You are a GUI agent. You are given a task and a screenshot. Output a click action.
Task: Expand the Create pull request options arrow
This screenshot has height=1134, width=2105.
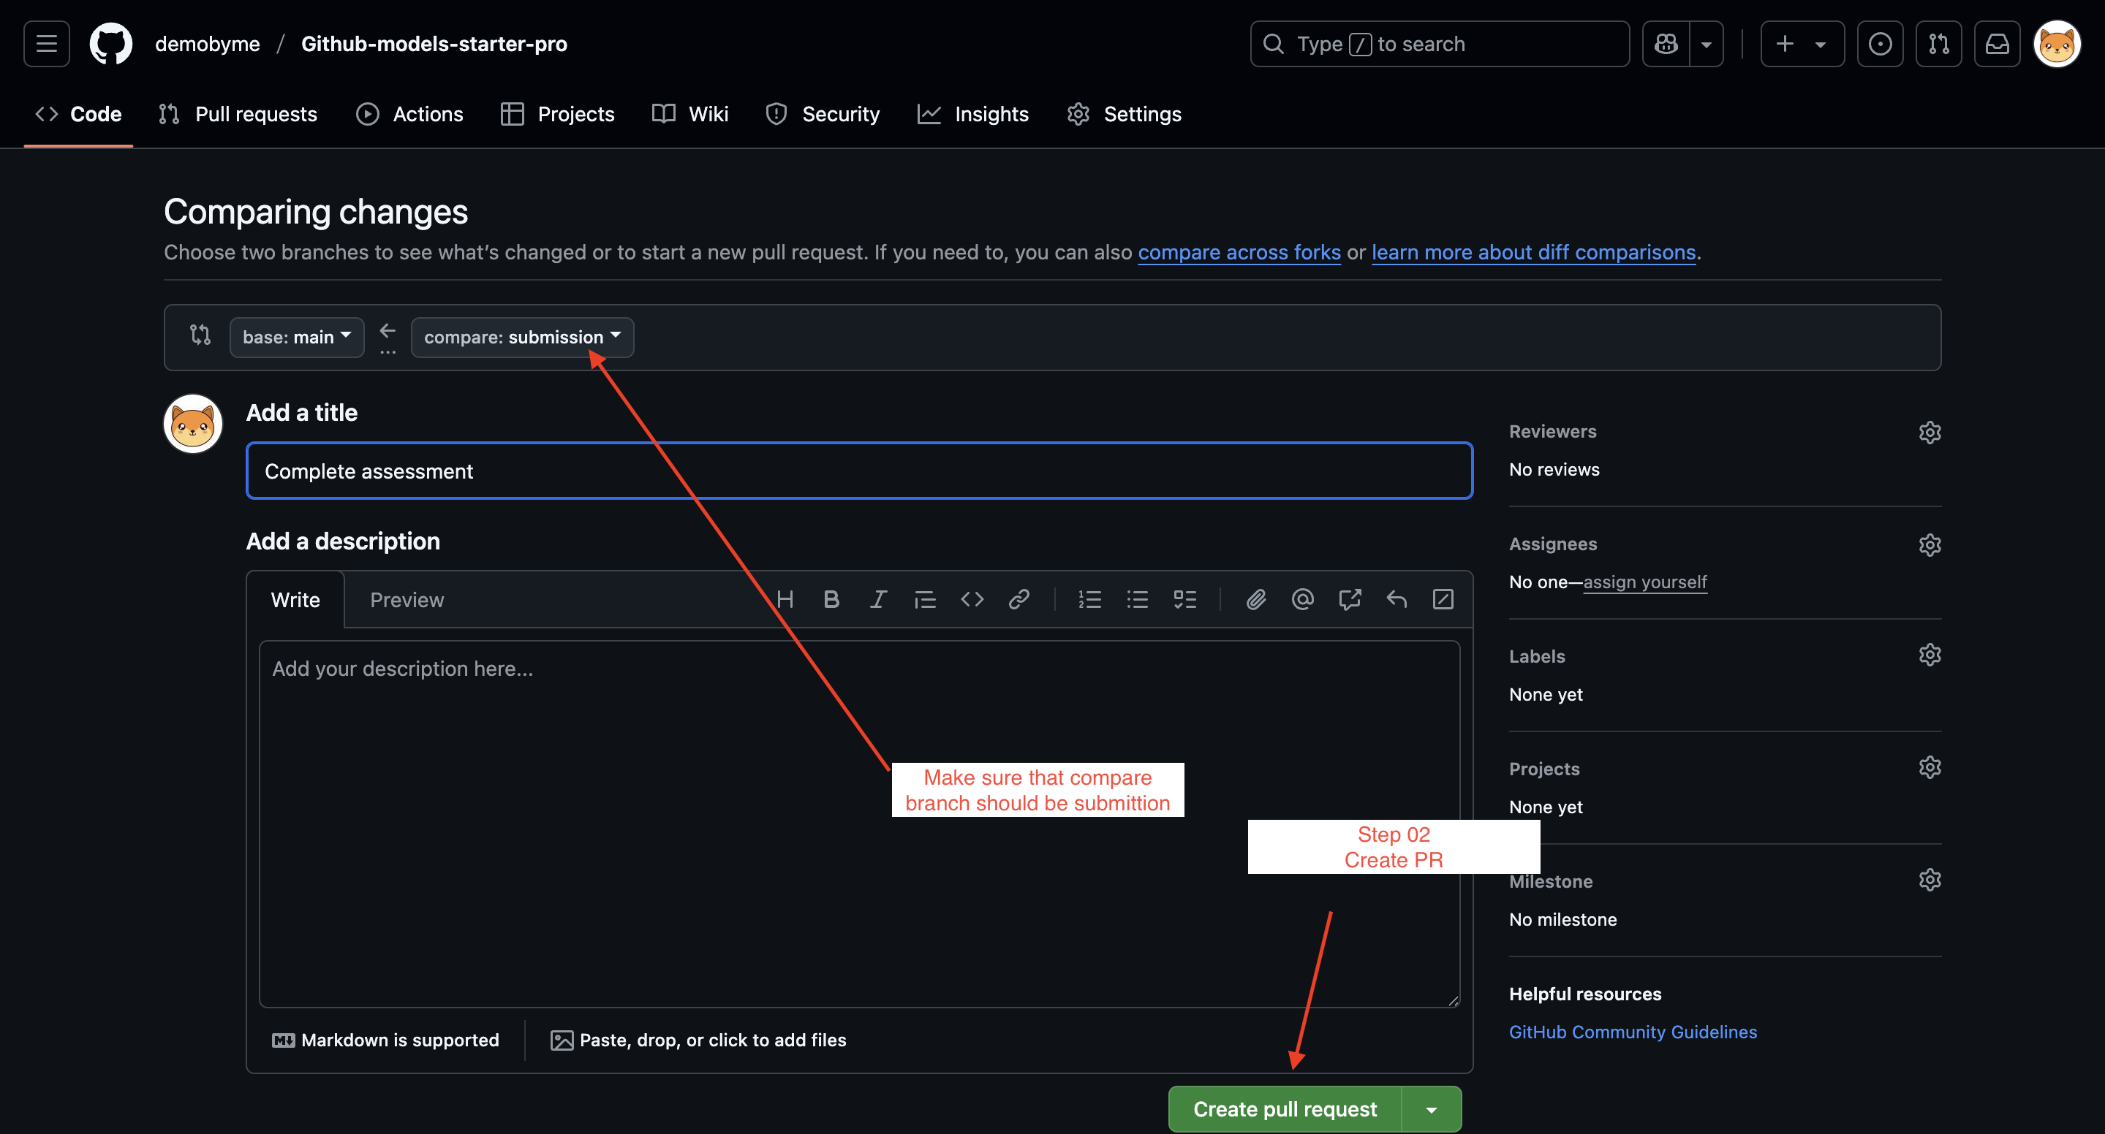pos(1431,1108)
